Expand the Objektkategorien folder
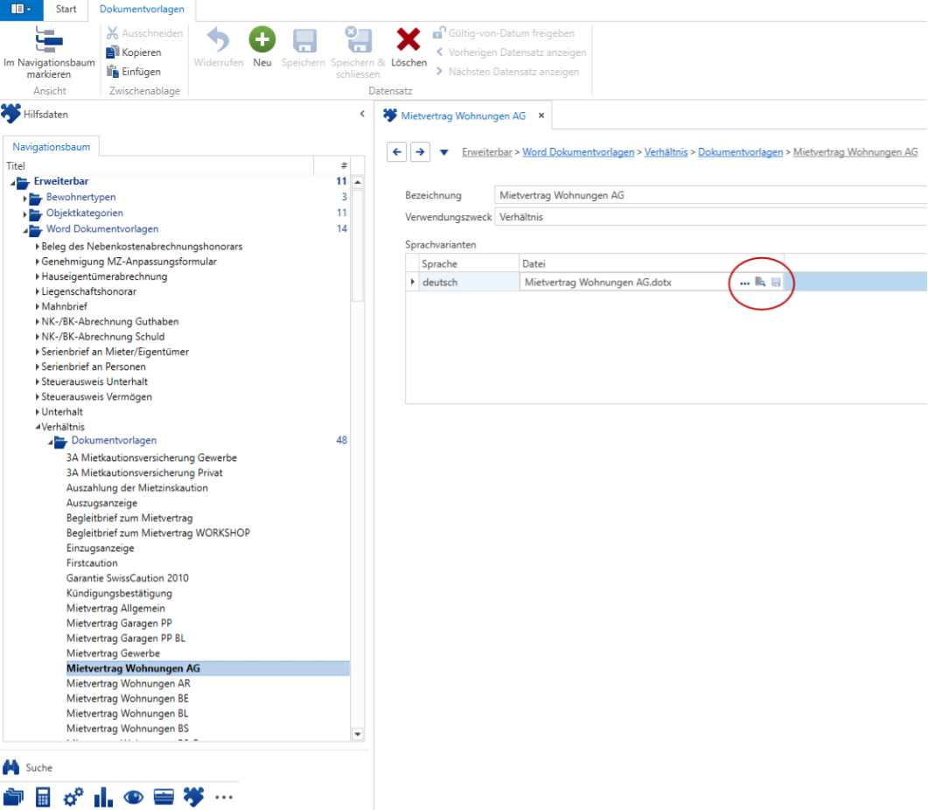Viewport: 928px width, 810px height. 24,213
